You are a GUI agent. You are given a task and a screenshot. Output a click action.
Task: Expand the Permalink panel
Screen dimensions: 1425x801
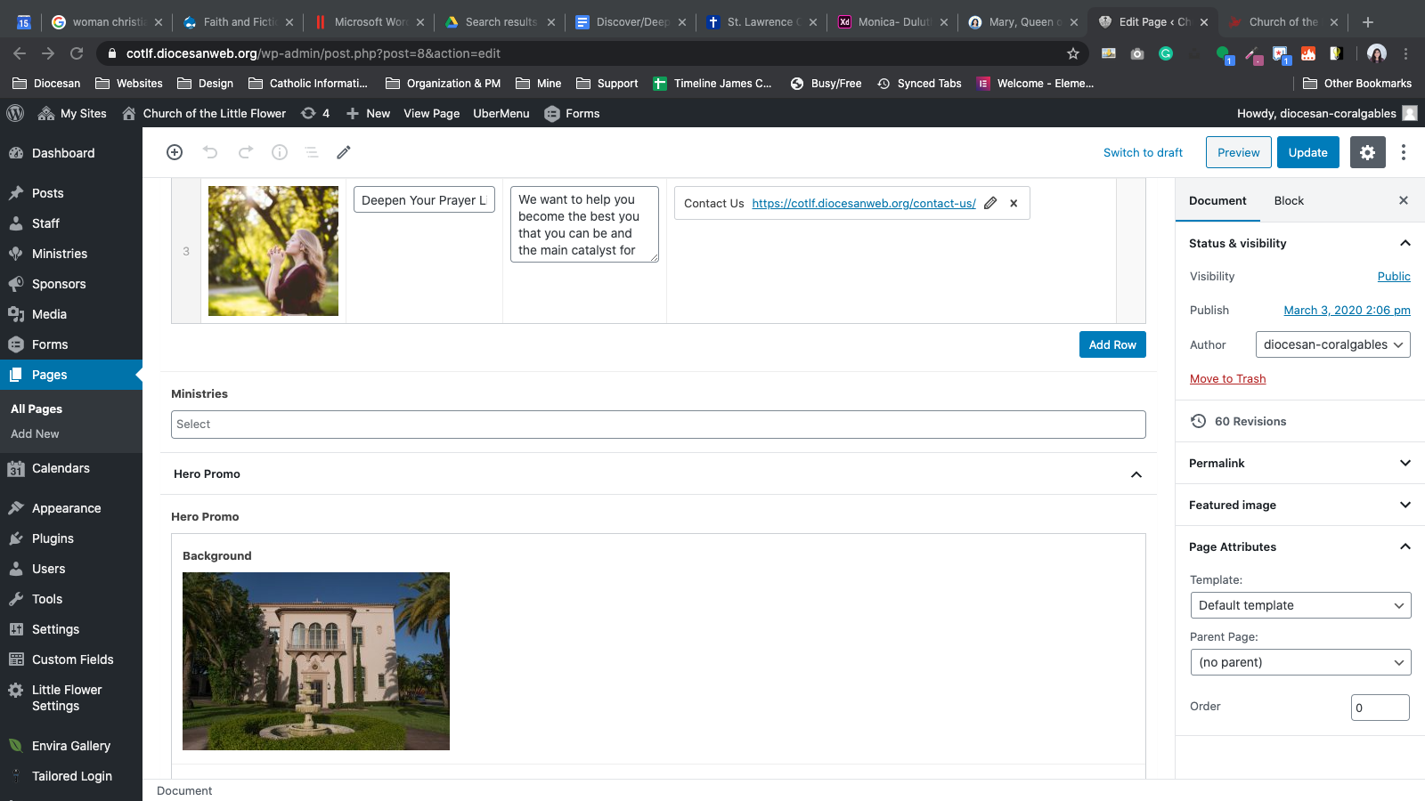(1405, 463)
